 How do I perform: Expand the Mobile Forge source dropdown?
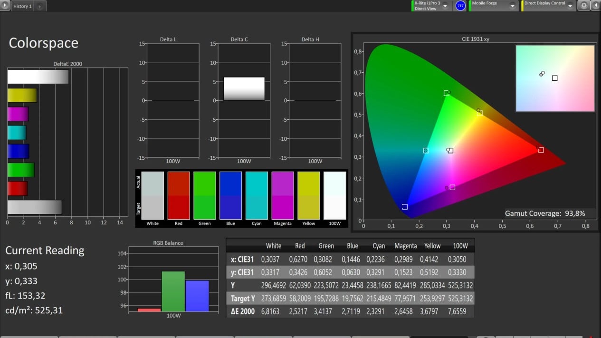point(513,6)
